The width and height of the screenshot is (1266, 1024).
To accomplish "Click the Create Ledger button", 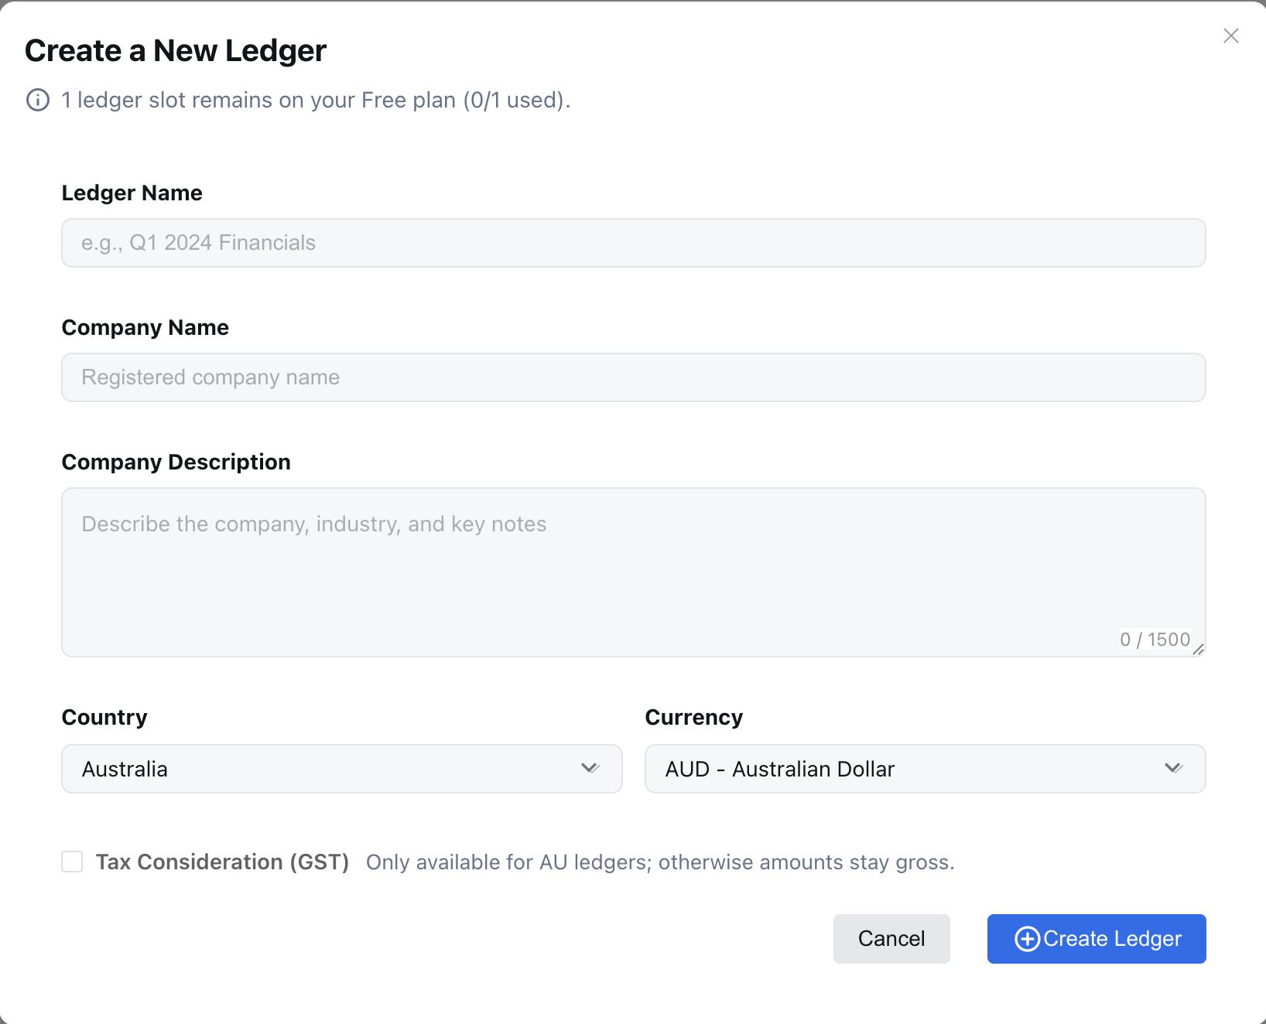I will tap(1096, 939).
